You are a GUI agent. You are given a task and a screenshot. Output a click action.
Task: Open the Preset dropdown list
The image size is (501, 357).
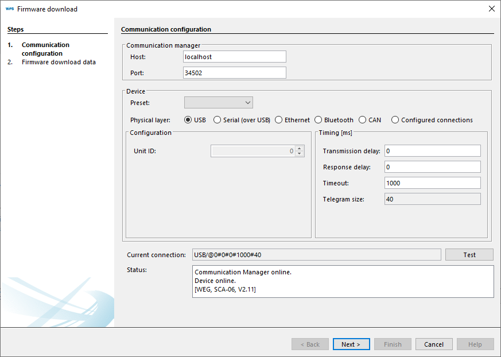point(219,103)
